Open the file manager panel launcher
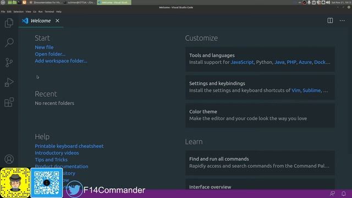This screenshot has width=352, height=198. tap(14, 2)
